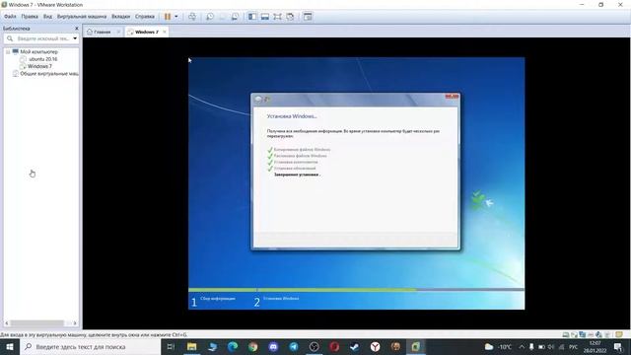This screenshot has height=355, width=631.
Task: Click the installation progress bar in the guest
Action: (x=356, y=290)
